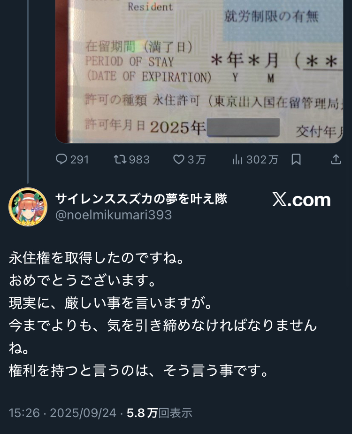
Task: Open the anime avatar profile picture
Action: pos(28,207)
